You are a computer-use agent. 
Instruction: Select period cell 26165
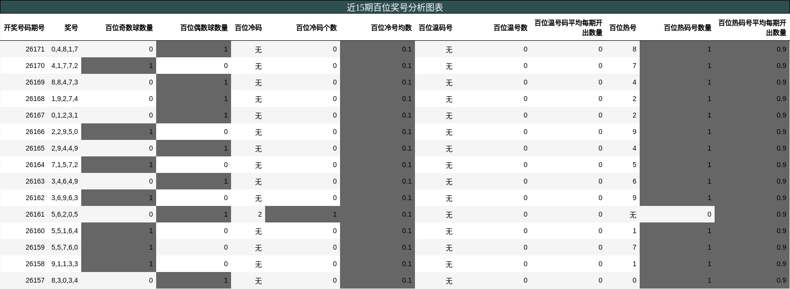pyautogui.click(x=35, y=148)
